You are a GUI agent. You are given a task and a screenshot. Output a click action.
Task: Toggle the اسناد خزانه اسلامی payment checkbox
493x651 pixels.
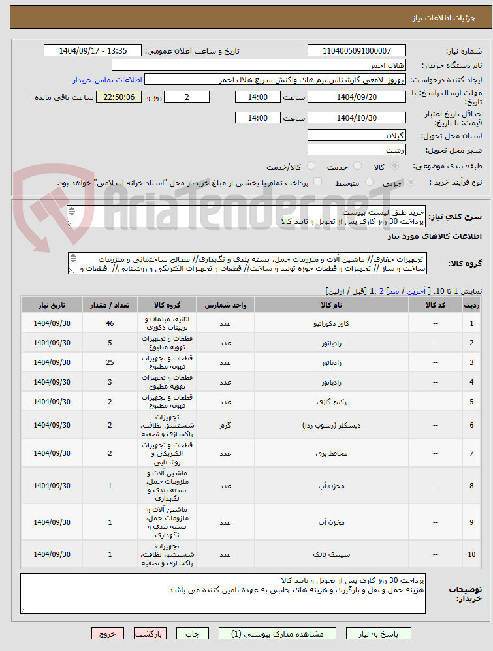[x=317, y=182]
